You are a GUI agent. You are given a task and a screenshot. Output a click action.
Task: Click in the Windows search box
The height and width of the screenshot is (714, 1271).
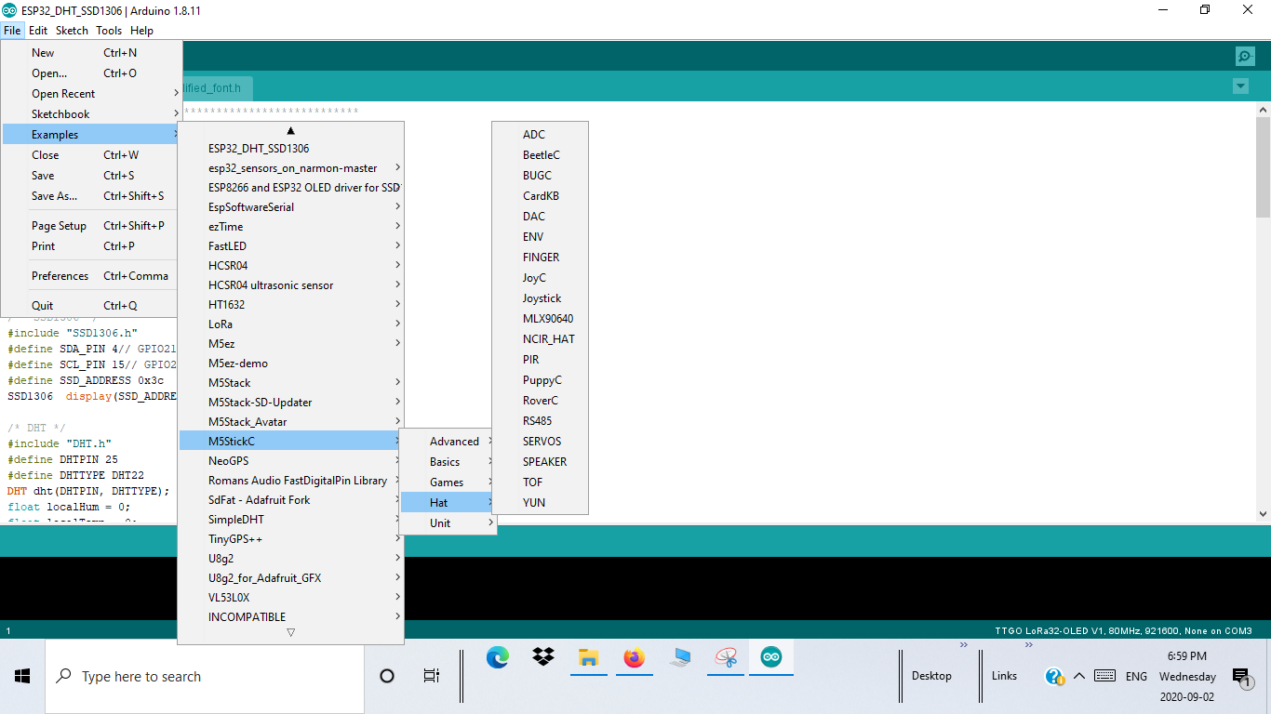tap(205, 677)
